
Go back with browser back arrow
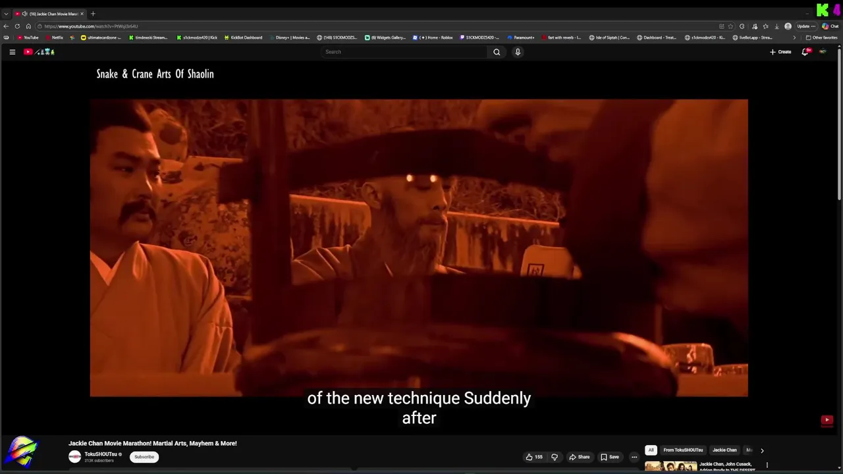[6, 26]
